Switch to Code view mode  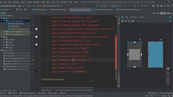tap(156, 13)
